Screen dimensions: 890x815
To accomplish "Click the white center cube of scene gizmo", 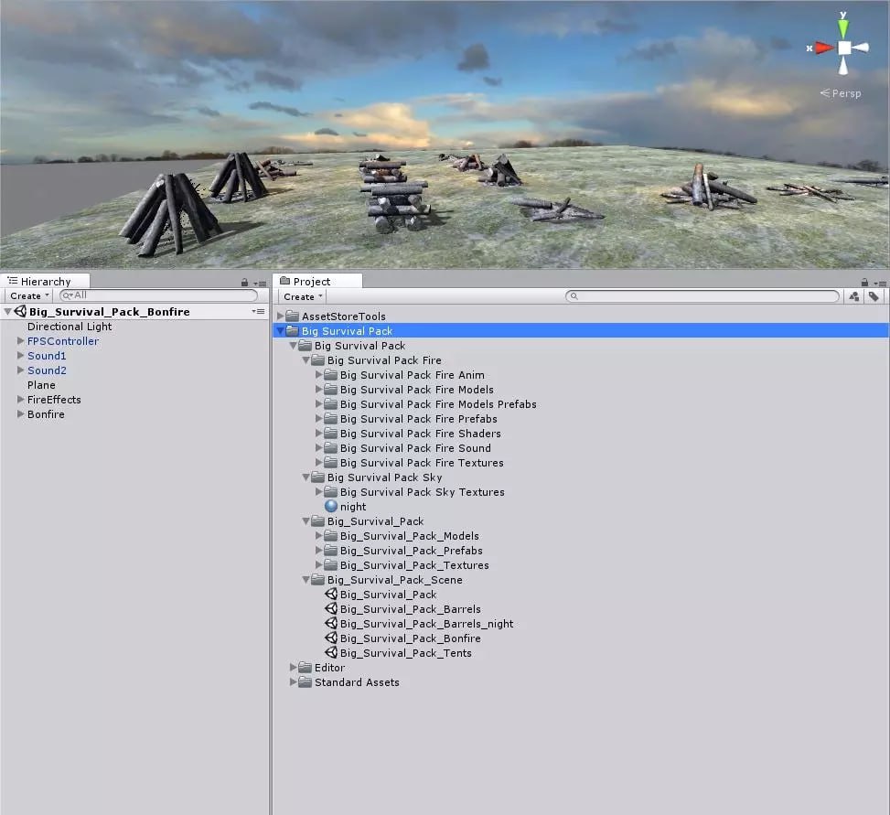I will point(843,48).
